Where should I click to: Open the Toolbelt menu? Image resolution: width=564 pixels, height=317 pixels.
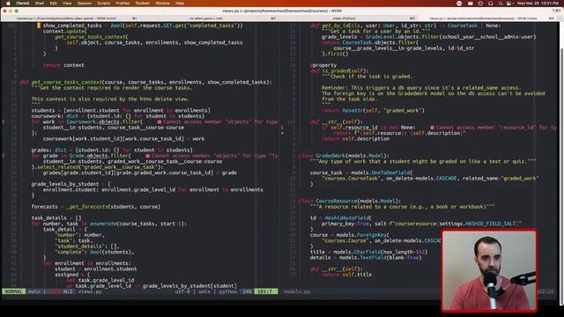[143, 4]
